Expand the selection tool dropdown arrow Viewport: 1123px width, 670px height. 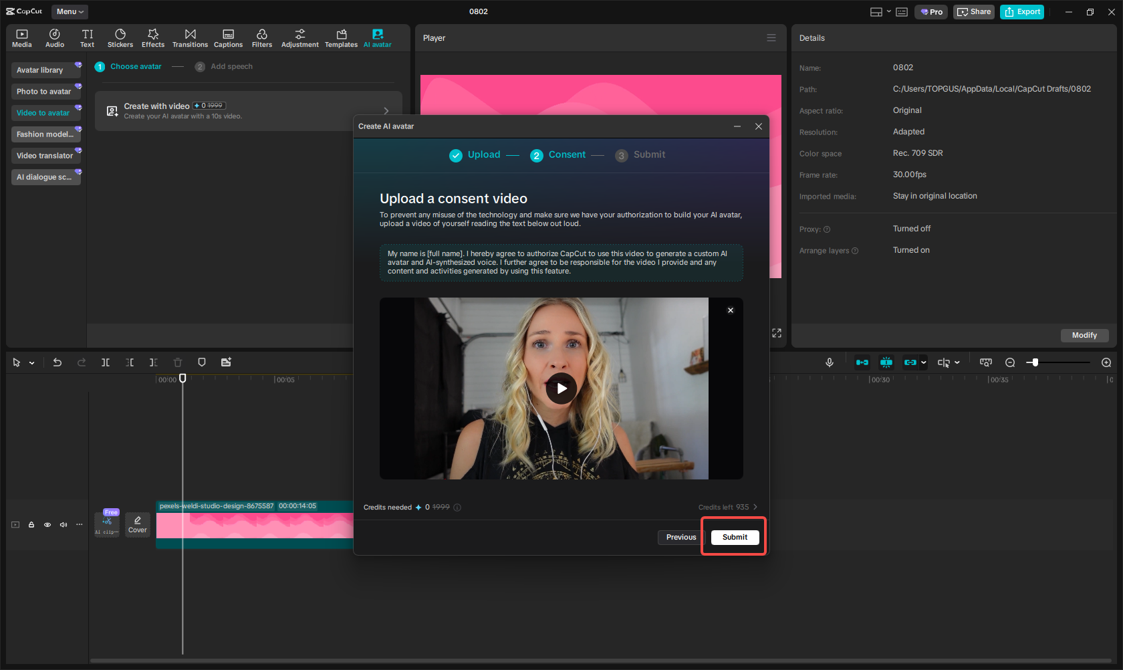click(x=30, y=362)
